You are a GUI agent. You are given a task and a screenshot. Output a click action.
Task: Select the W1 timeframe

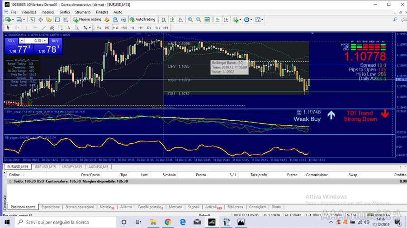(157, 27)
